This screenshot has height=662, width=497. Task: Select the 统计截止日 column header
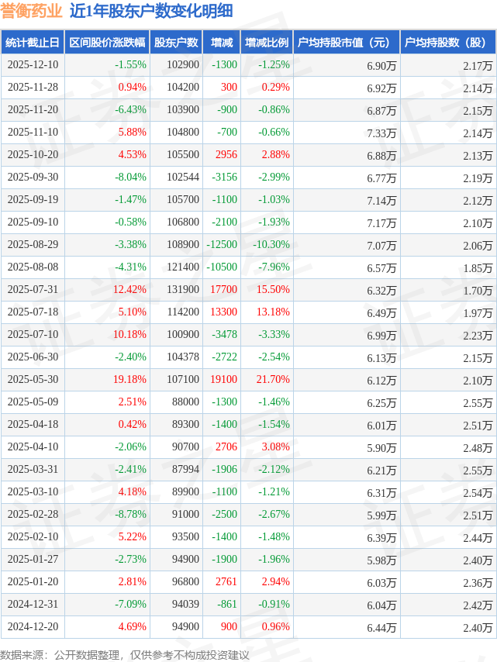pyautogui.click(x=32, y=43)
